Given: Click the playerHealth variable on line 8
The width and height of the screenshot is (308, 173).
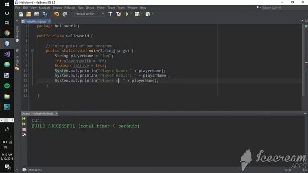Looking at the screenshot, I should click(x=77, y=61).
